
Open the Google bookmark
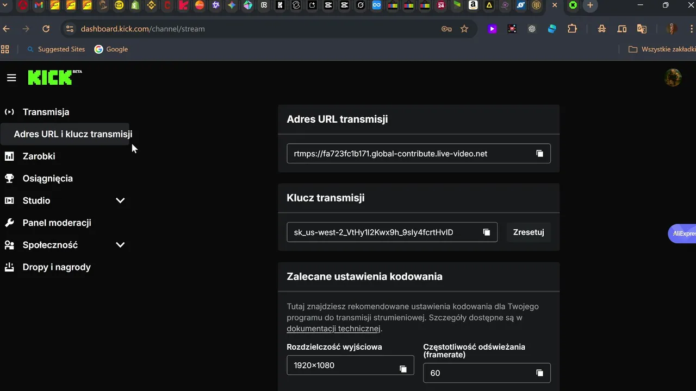click(111, 49)
